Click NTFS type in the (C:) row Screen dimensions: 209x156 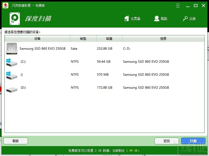[75, 62]
